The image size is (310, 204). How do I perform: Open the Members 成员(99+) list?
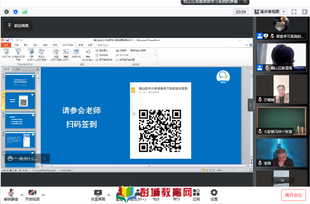pyautogui.click(x=137, y=195)
